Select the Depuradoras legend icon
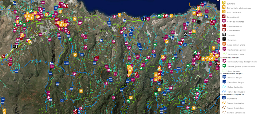This screenshot has width=257, height=114. 224,98
